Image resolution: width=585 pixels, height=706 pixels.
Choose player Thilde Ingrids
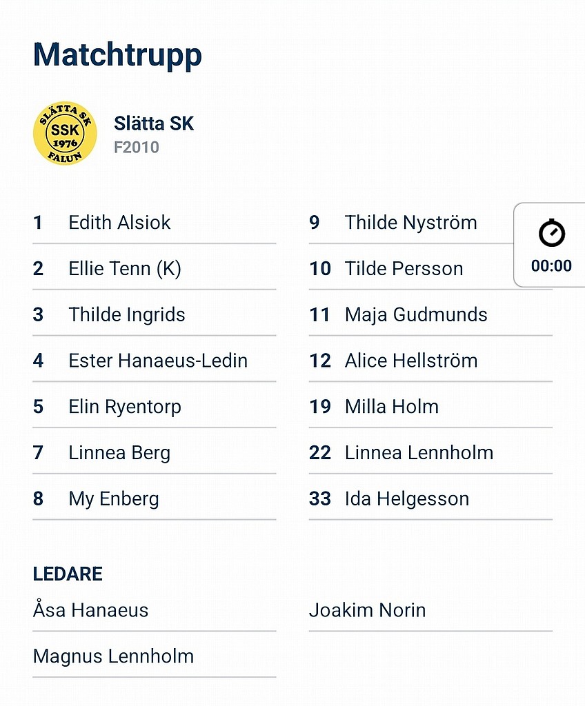click(154, 314)
